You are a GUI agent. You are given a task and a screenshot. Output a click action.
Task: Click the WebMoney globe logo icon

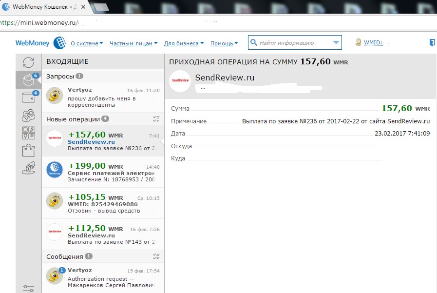coord(59,43)
